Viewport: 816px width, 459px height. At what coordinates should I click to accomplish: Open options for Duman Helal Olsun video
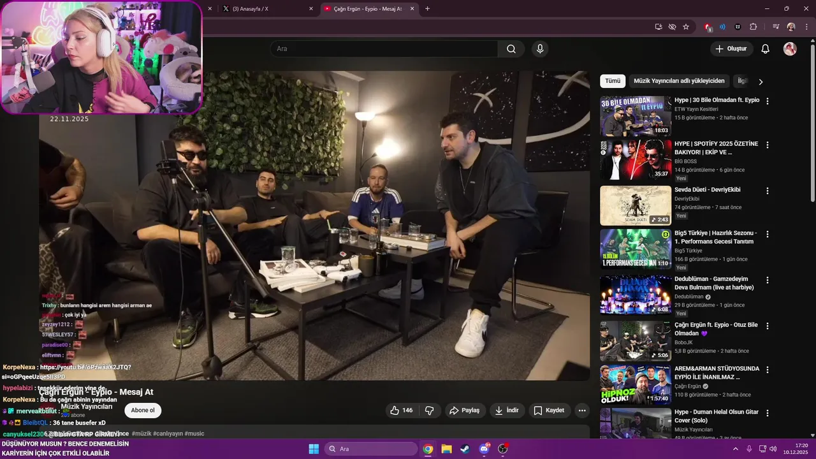(x=768, y=412)
